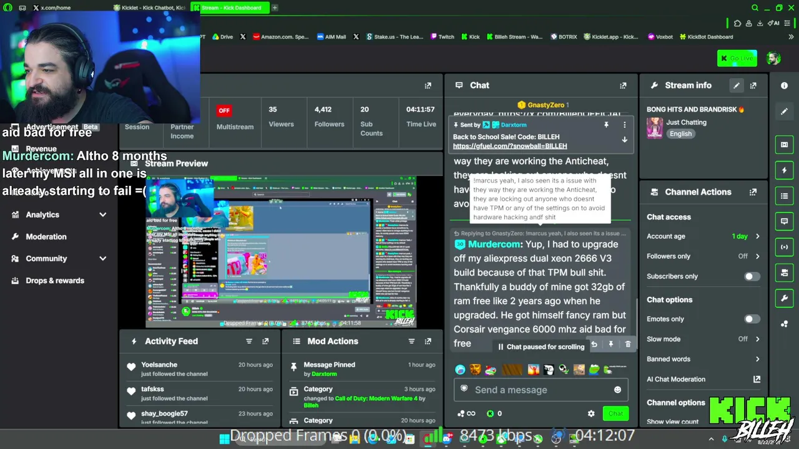Open pinned message more options menu
799x449 pixels.
[624, 125]
